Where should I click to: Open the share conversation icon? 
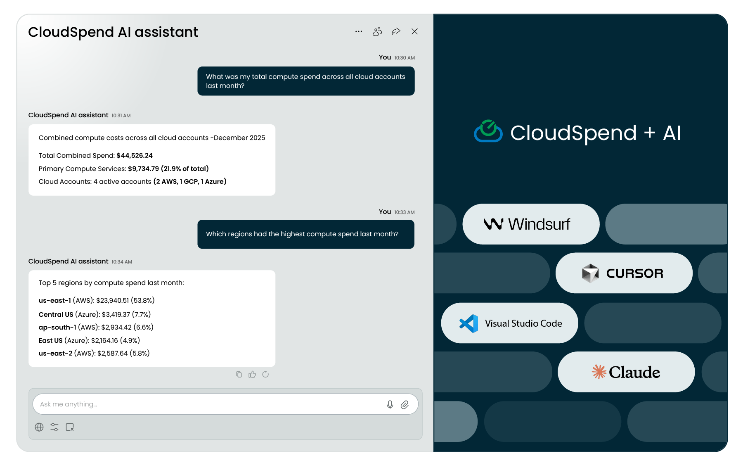coord(396,31)
